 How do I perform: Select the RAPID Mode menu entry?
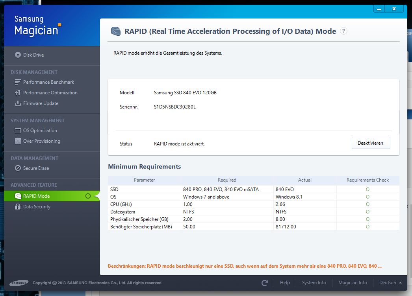pos(52,196)
